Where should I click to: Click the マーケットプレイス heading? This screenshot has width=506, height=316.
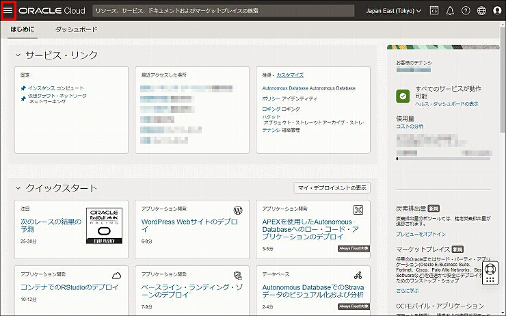tap(423, 249)
